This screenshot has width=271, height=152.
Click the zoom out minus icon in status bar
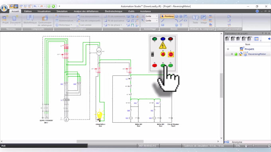246,146
